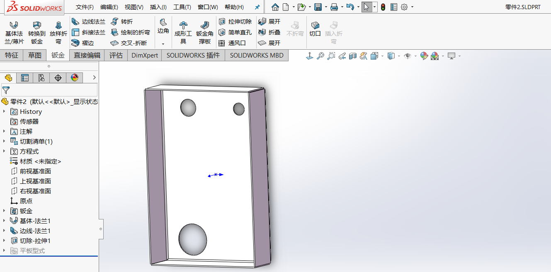Expand the 切除-拉伸1 feature
The image size is (551, 272).
click(4, 241)
